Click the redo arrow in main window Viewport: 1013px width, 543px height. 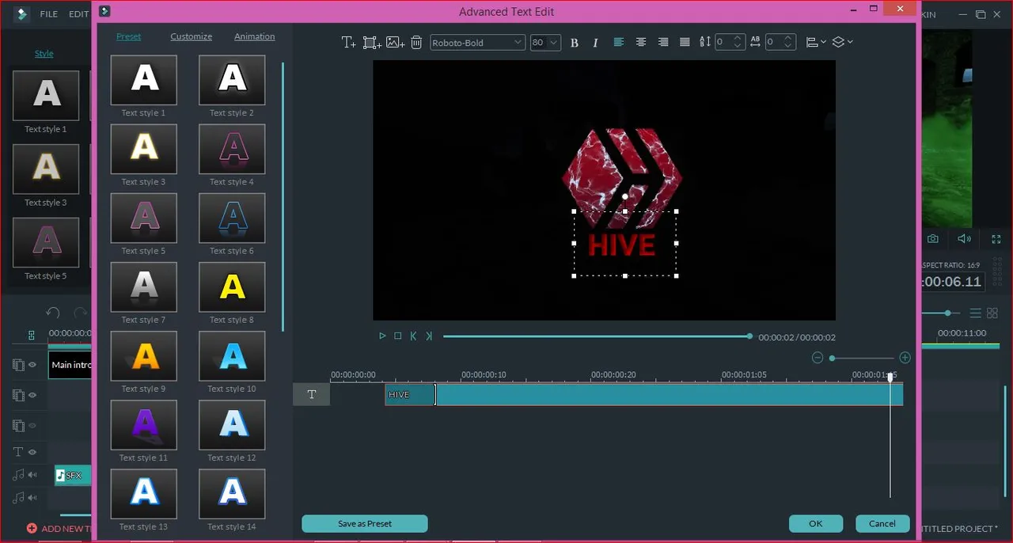click(x=81, y=313)
